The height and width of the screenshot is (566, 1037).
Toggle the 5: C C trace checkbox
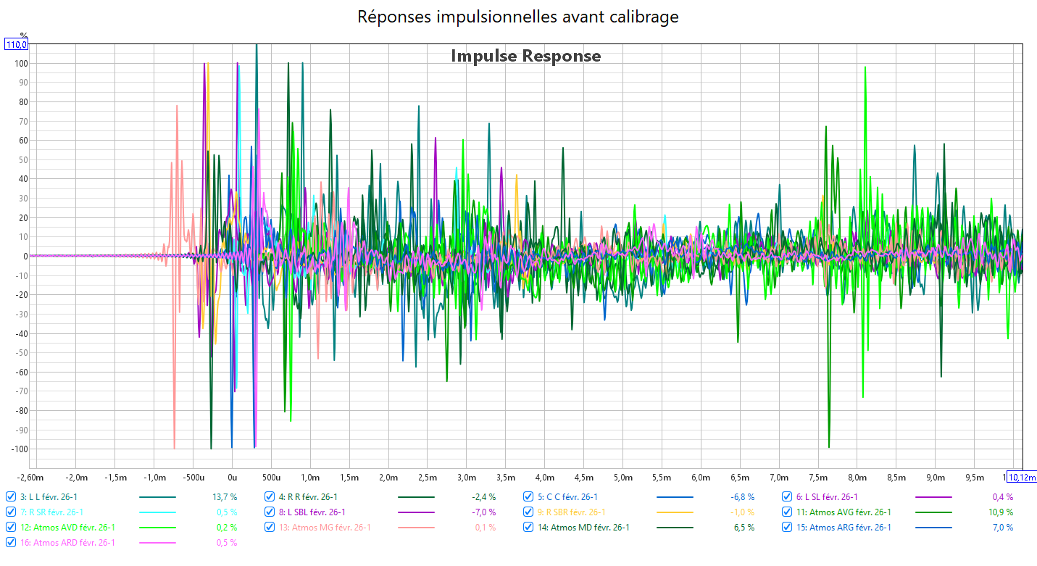[x=528, y=497]
